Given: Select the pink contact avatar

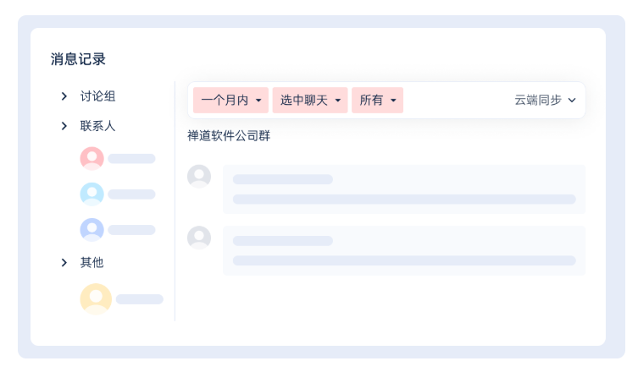Looking at the screenshot, I should [92, 158].
